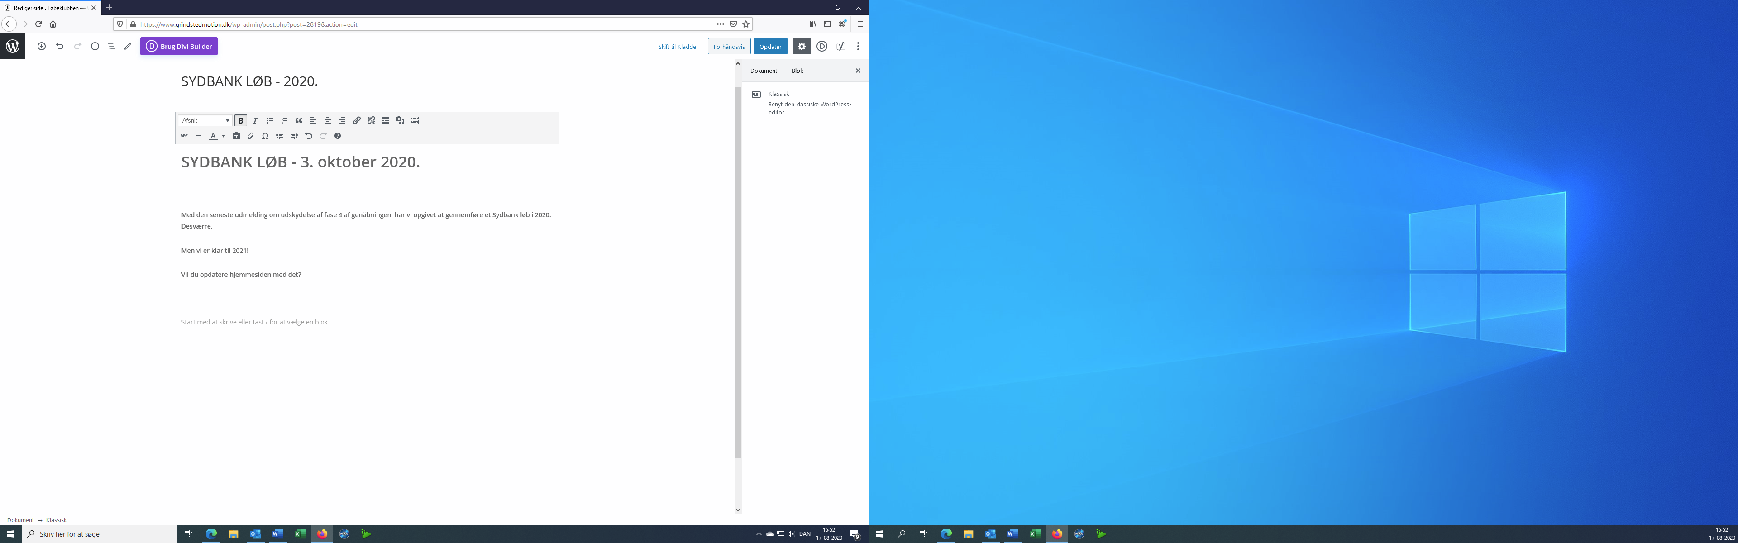Save the page to Pocket
Image resolution: width=1738 pixels, height=543 pixels.
point(733,24)
